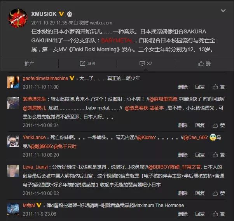Screen dimensions: 234x221
Task: Click the crown membership icon beside XMUSICK
Action: tap(70, 14)
